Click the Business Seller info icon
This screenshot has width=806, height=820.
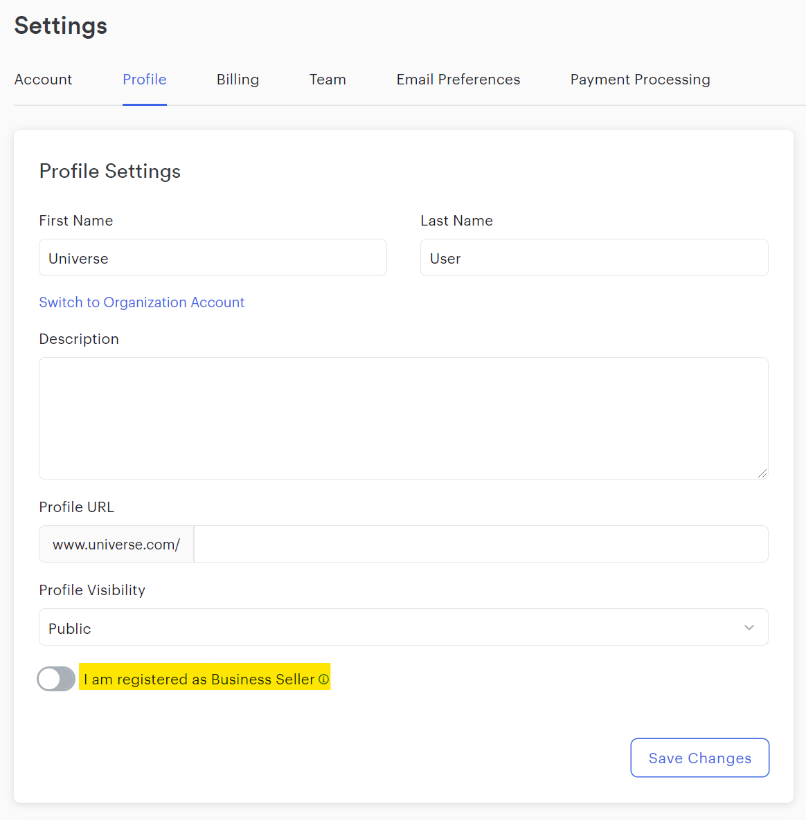[x=323, y=680]
